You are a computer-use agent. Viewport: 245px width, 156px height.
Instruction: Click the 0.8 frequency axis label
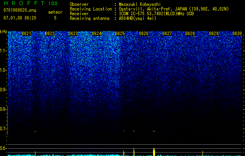[3, 109]
